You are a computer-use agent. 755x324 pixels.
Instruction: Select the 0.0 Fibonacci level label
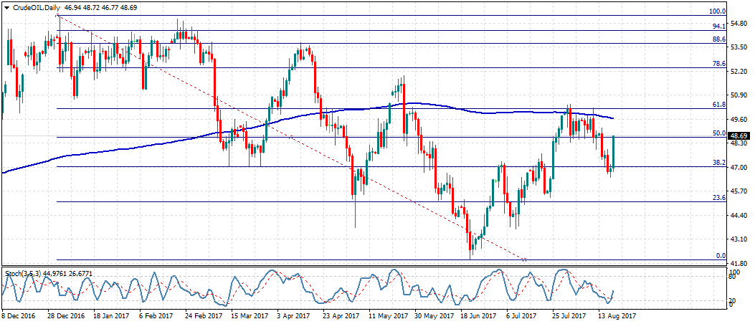pyautogui.click(x=721, y=256)
